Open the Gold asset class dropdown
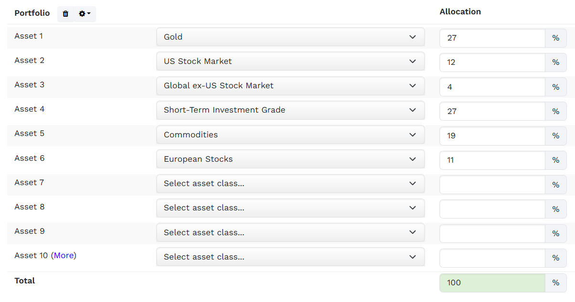Screen dimensions: 575x302 [290, 37]
